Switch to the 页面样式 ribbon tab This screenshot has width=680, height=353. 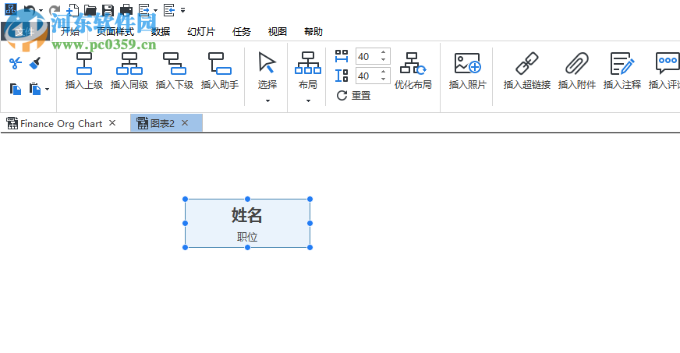(115, 32)
